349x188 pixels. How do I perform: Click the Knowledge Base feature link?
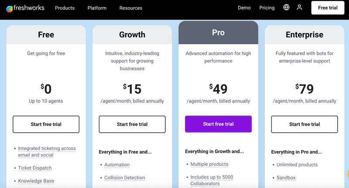click(36, 181)
